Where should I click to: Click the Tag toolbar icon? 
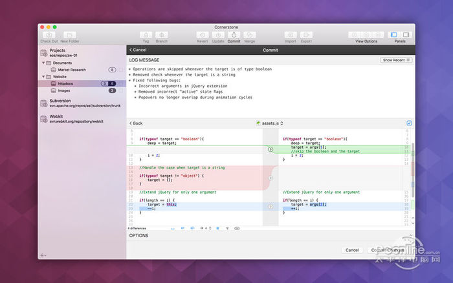(146, 35)
